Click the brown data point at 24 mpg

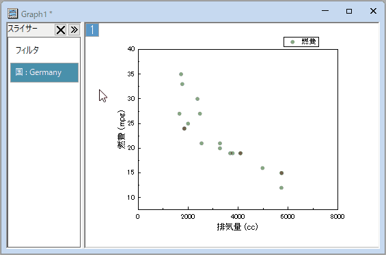[x=184, y=128]
